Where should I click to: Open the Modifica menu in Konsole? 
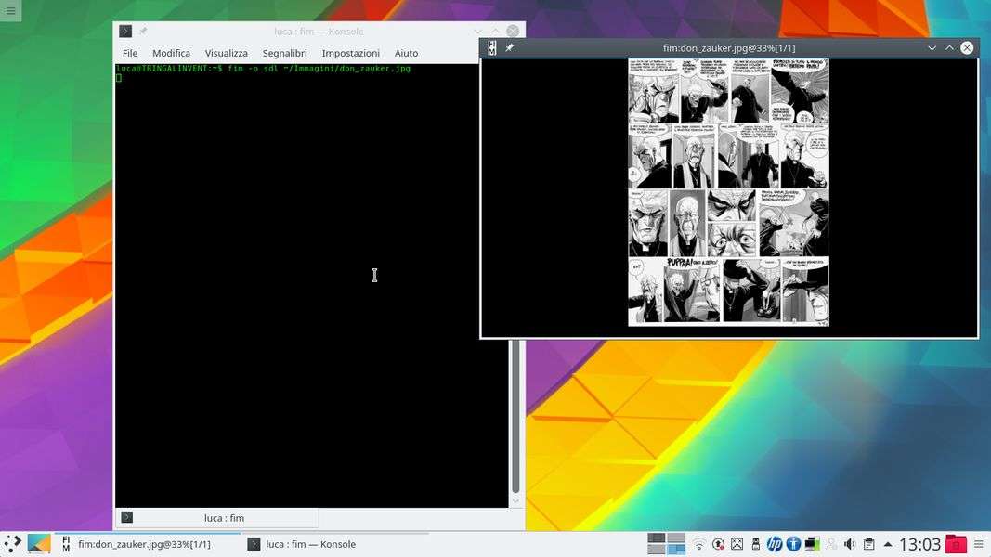[x=171, y=53]
